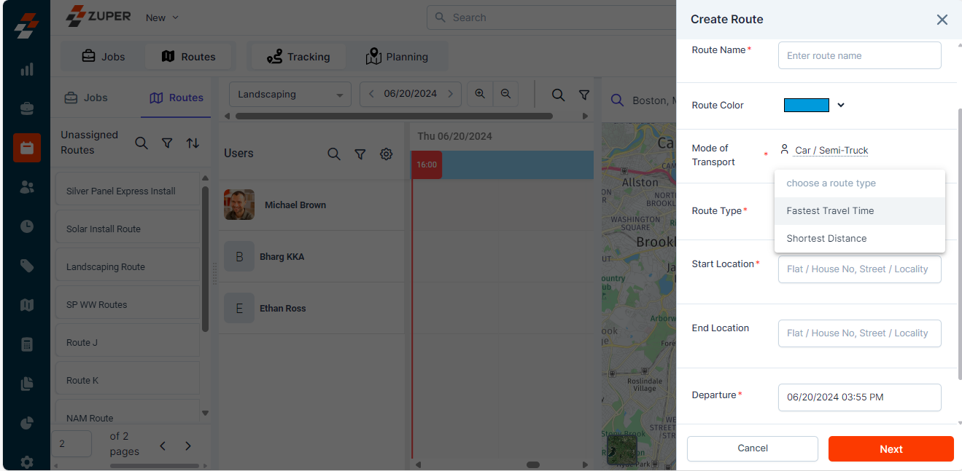Viewport: 962px width, 471px height.
Task: Filter the unassigned routes list
Action: tap(167, 143)
